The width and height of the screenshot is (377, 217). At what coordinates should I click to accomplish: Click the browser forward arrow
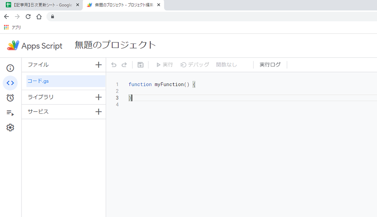click(17, 17)
